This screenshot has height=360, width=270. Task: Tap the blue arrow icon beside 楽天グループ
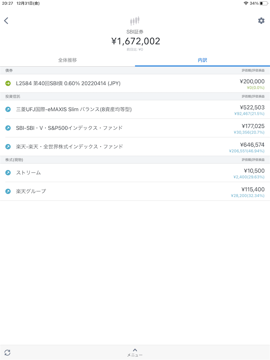click(8, 191)
